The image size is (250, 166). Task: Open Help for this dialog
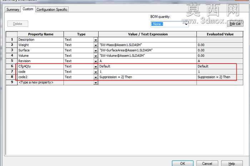click(x=232, y=164)
